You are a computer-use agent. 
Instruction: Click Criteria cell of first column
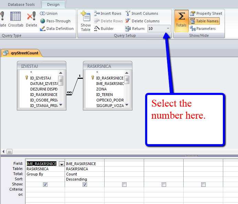45,190
